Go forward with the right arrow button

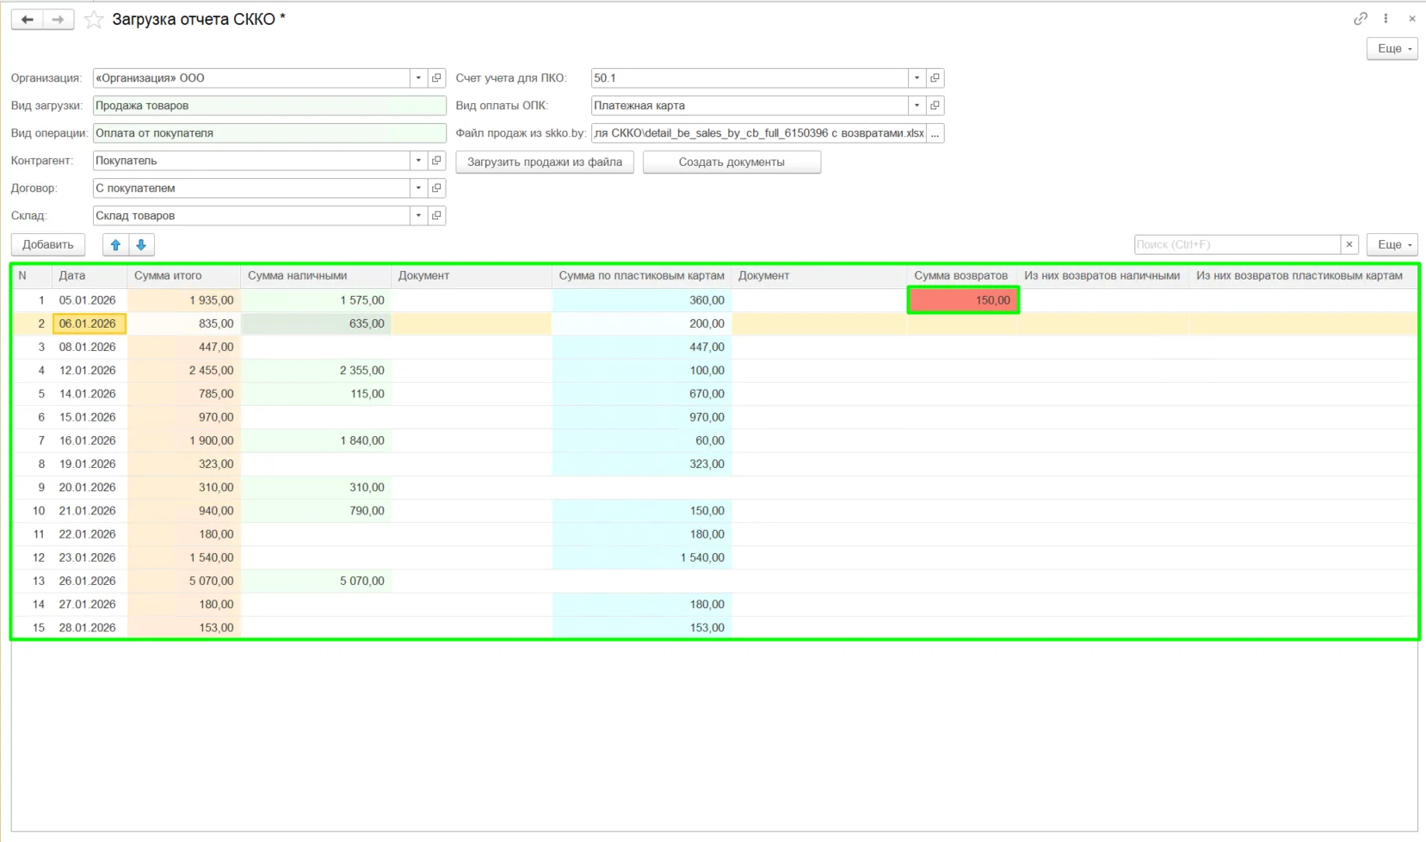pyautogui.click(x=58, y=19)
